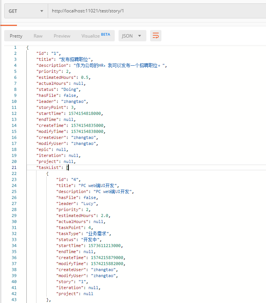Toggle the line wrap icon

pos(156,36)
